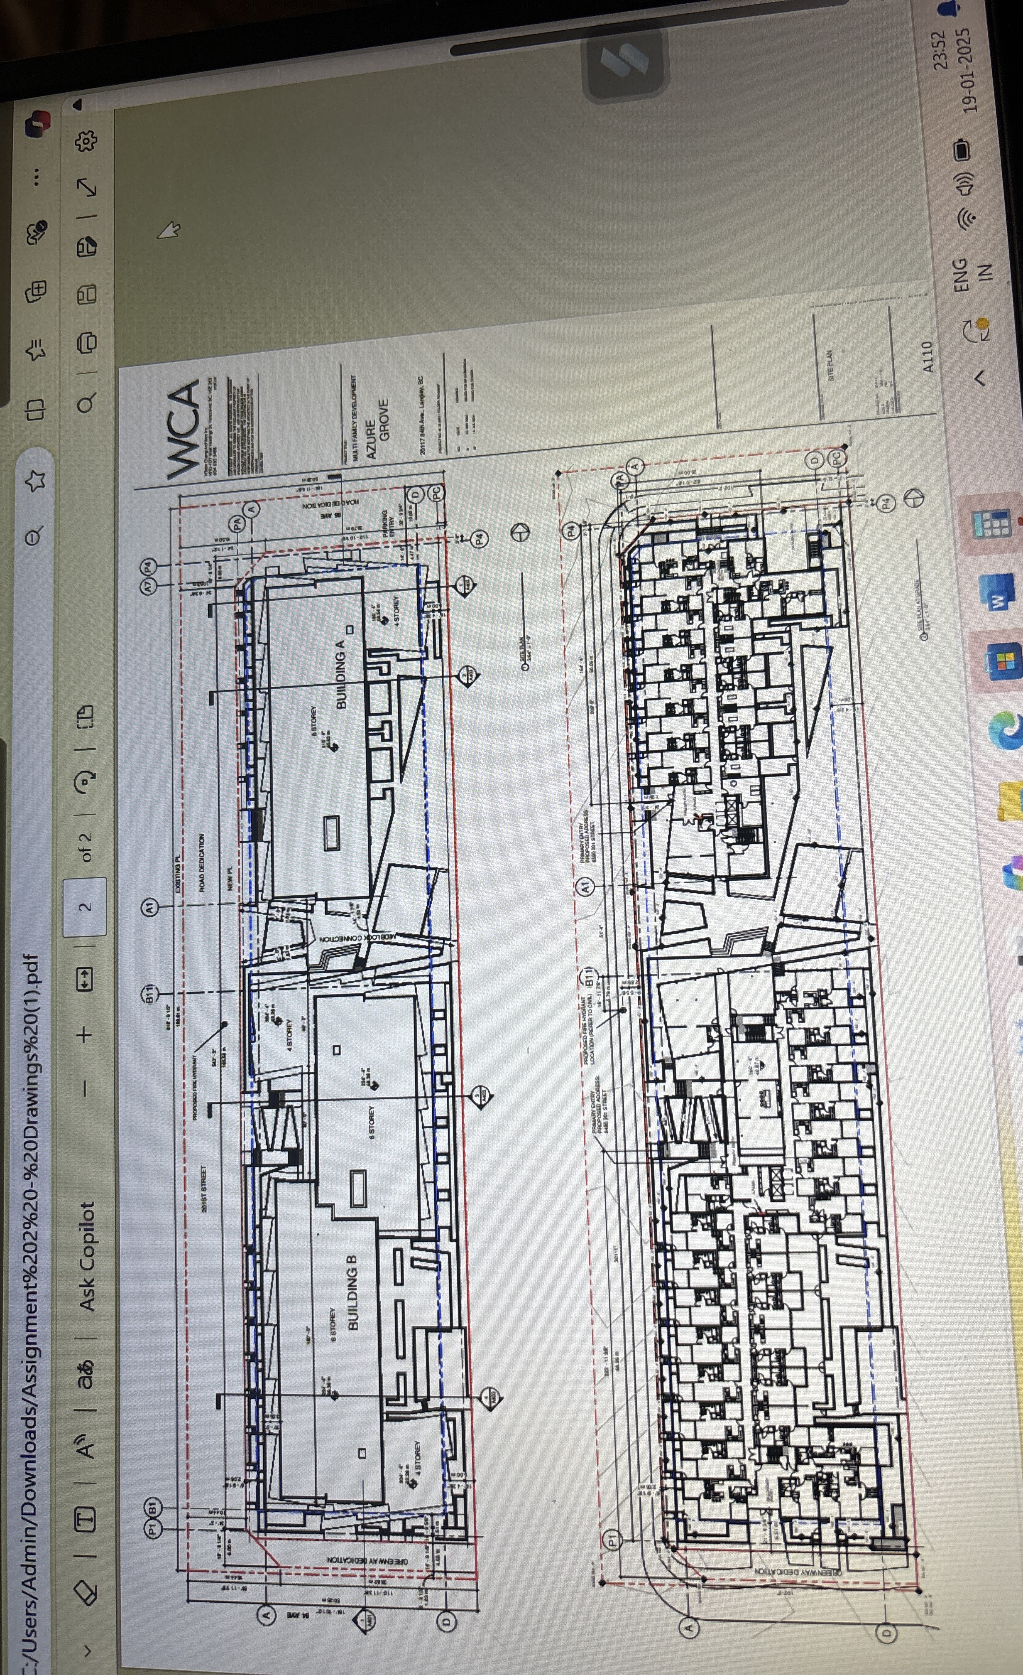Image resolution: width=1023 pixels, height=1675 pixels.
Task: Toggle favorite star in address bar
Action: 35,481
